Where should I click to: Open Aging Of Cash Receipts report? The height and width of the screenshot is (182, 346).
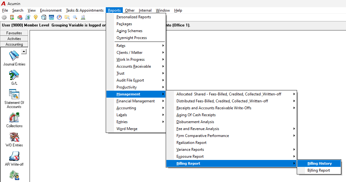tap(231, 115)
